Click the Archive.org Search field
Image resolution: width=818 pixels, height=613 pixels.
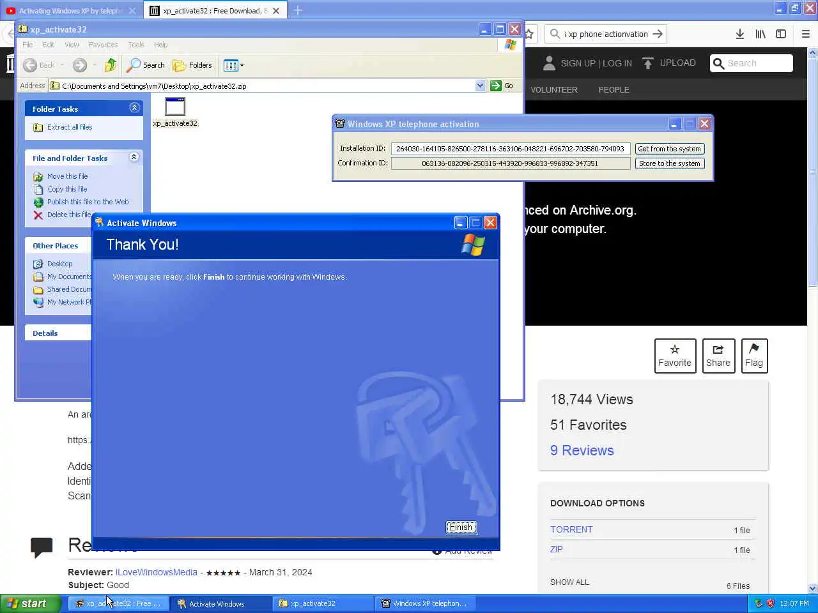coord(752,63)
